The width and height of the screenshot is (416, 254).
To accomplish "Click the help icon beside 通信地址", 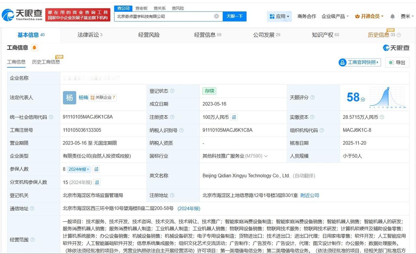I will (x=32, y=209).
